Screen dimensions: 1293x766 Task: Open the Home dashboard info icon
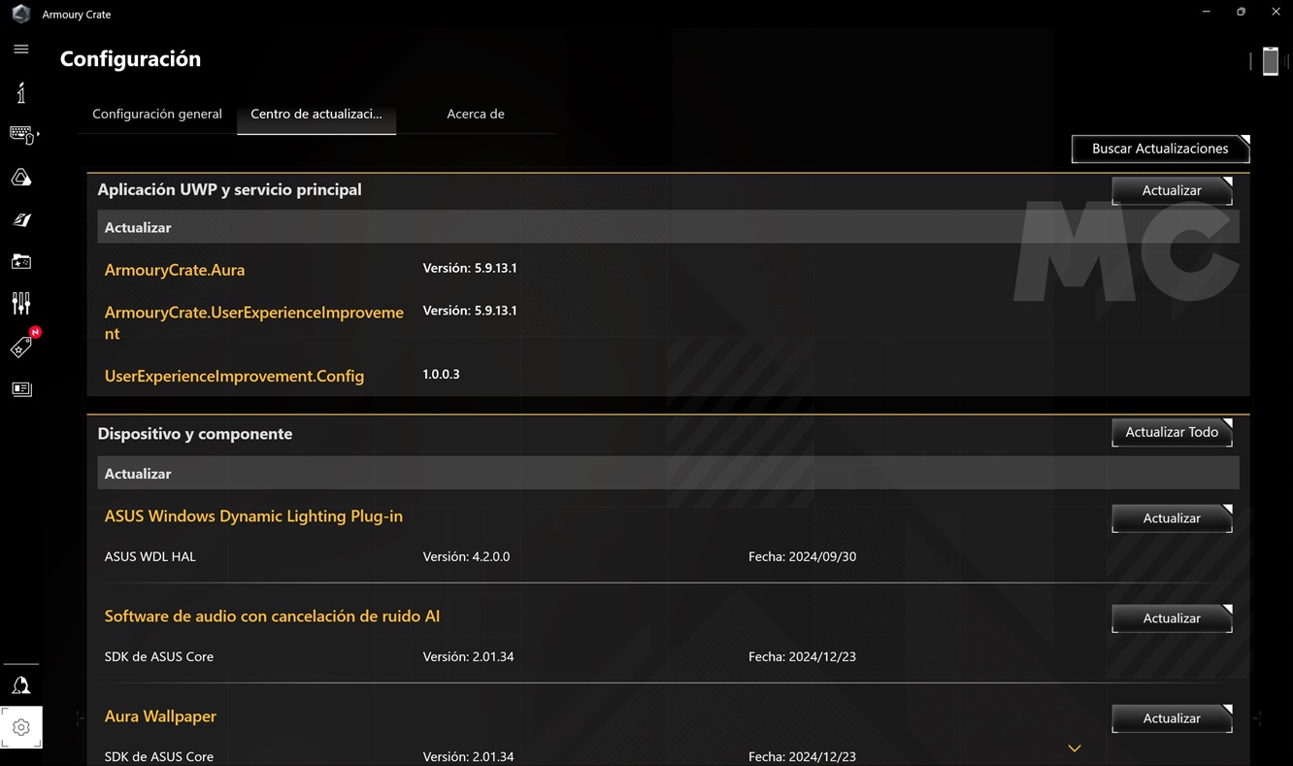coord(21,92)
